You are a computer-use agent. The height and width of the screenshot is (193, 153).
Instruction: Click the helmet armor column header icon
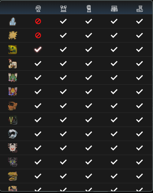point(38,9)
